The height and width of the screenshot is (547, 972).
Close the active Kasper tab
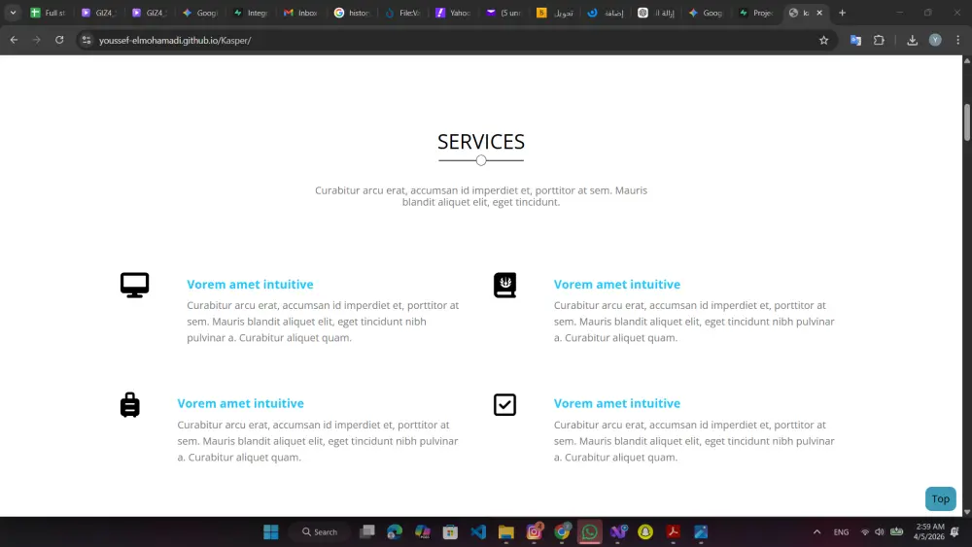click(x=819, y=13)
